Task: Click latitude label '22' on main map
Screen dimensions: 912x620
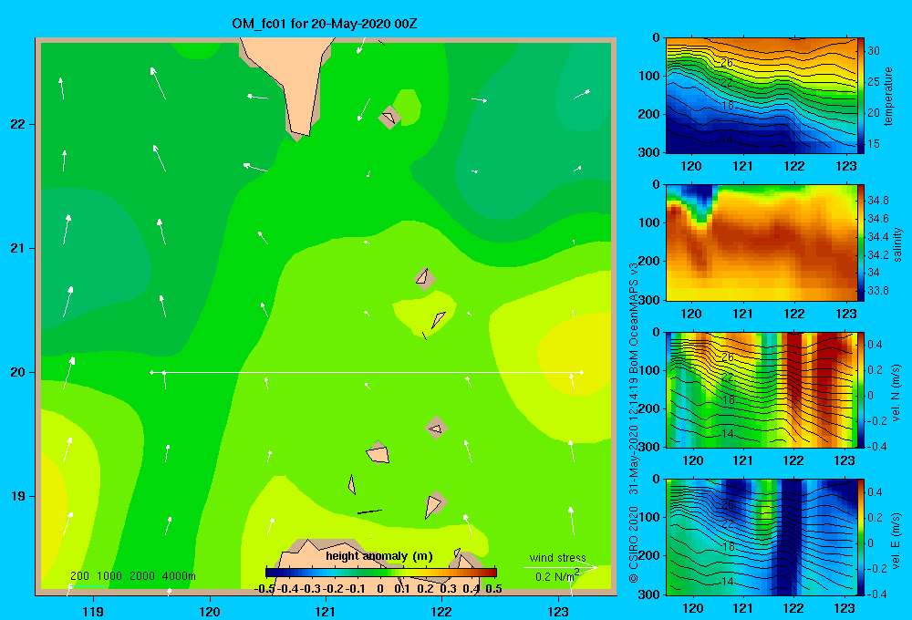Action: point(17,124)
